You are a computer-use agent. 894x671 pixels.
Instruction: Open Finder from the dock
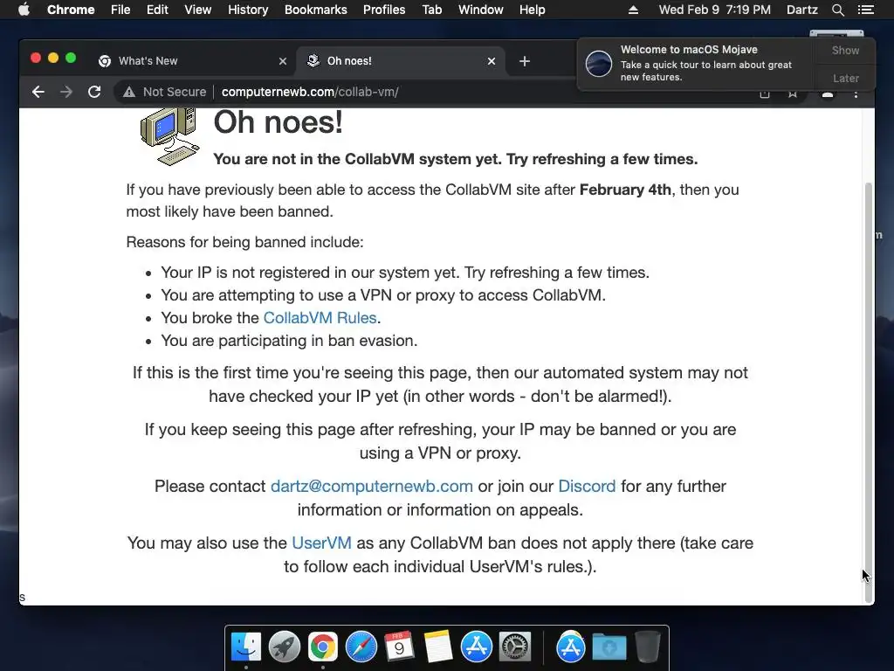tap(246, 647)
